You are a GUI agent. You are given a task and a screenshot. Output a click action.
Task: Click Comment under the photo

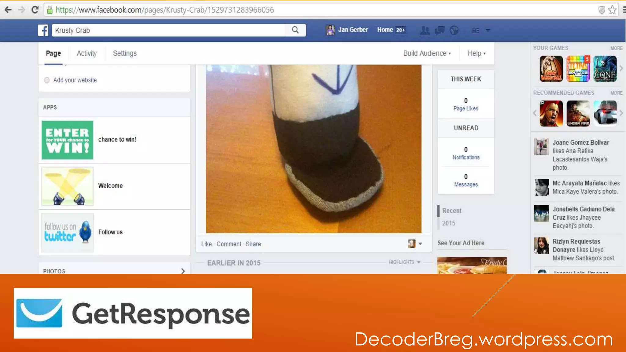[x=229, y=244]
